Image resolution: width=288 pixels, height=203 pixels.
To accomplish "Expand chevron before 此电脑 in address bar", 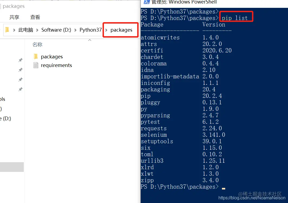I will click(x=14, y=30).
